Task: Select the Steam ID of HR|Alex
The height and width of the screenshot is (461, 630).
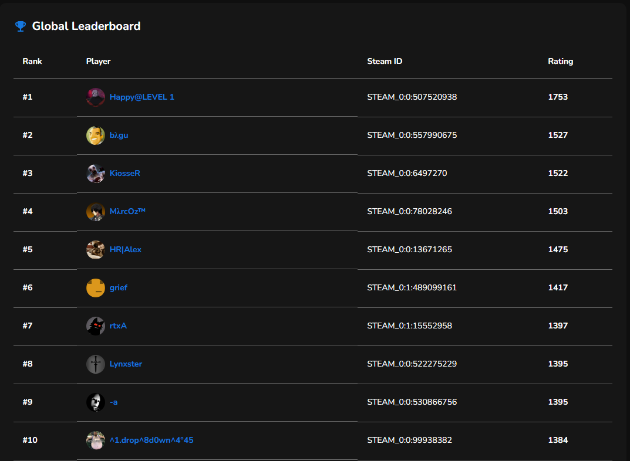Action: click(409, 249)
